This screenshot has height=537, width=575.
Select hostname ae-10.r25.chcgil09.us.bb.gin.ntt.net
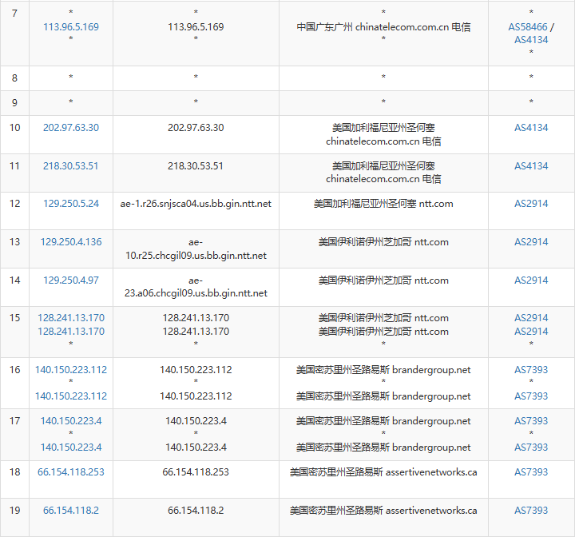pyautogui.click(x=196, y=249)
